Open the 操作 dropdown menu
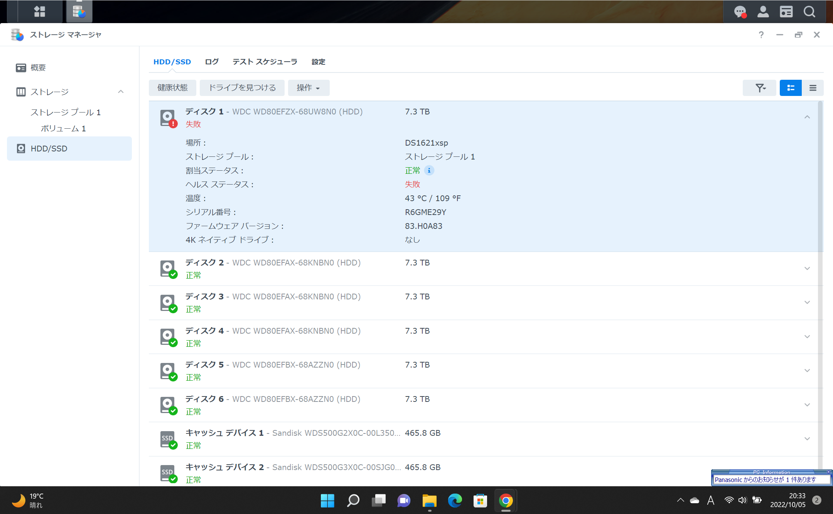 pos(309,88)
